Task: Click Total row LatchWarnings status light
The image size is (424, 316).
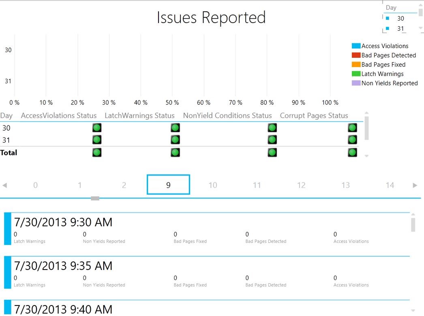Action: tap(175, 152)
